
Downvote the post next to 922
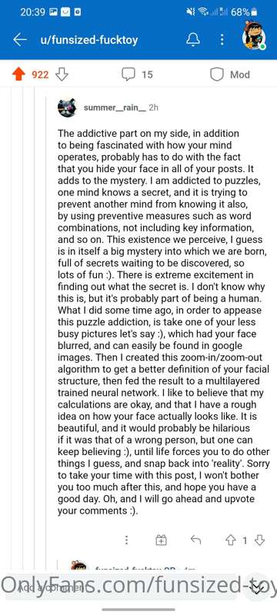coord(62,75)
